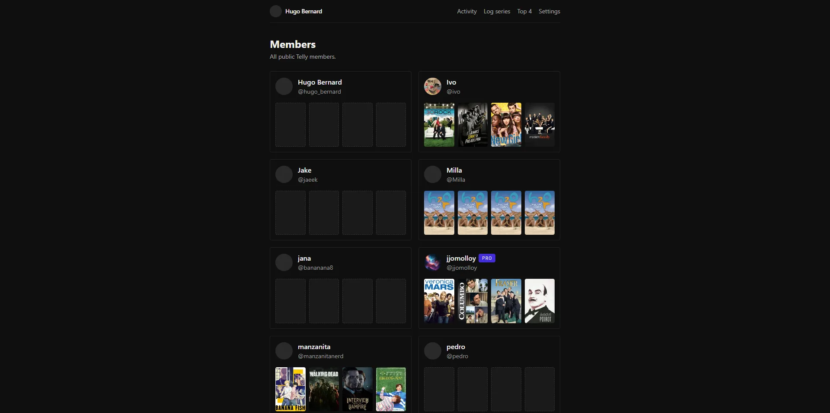Select the manzanita member name
Viewport: 830px width, 413px height.
pos(314,347)
